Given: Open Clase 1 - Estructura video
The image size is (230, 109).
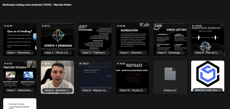Looking at the screenshot, I should [20, 40].
